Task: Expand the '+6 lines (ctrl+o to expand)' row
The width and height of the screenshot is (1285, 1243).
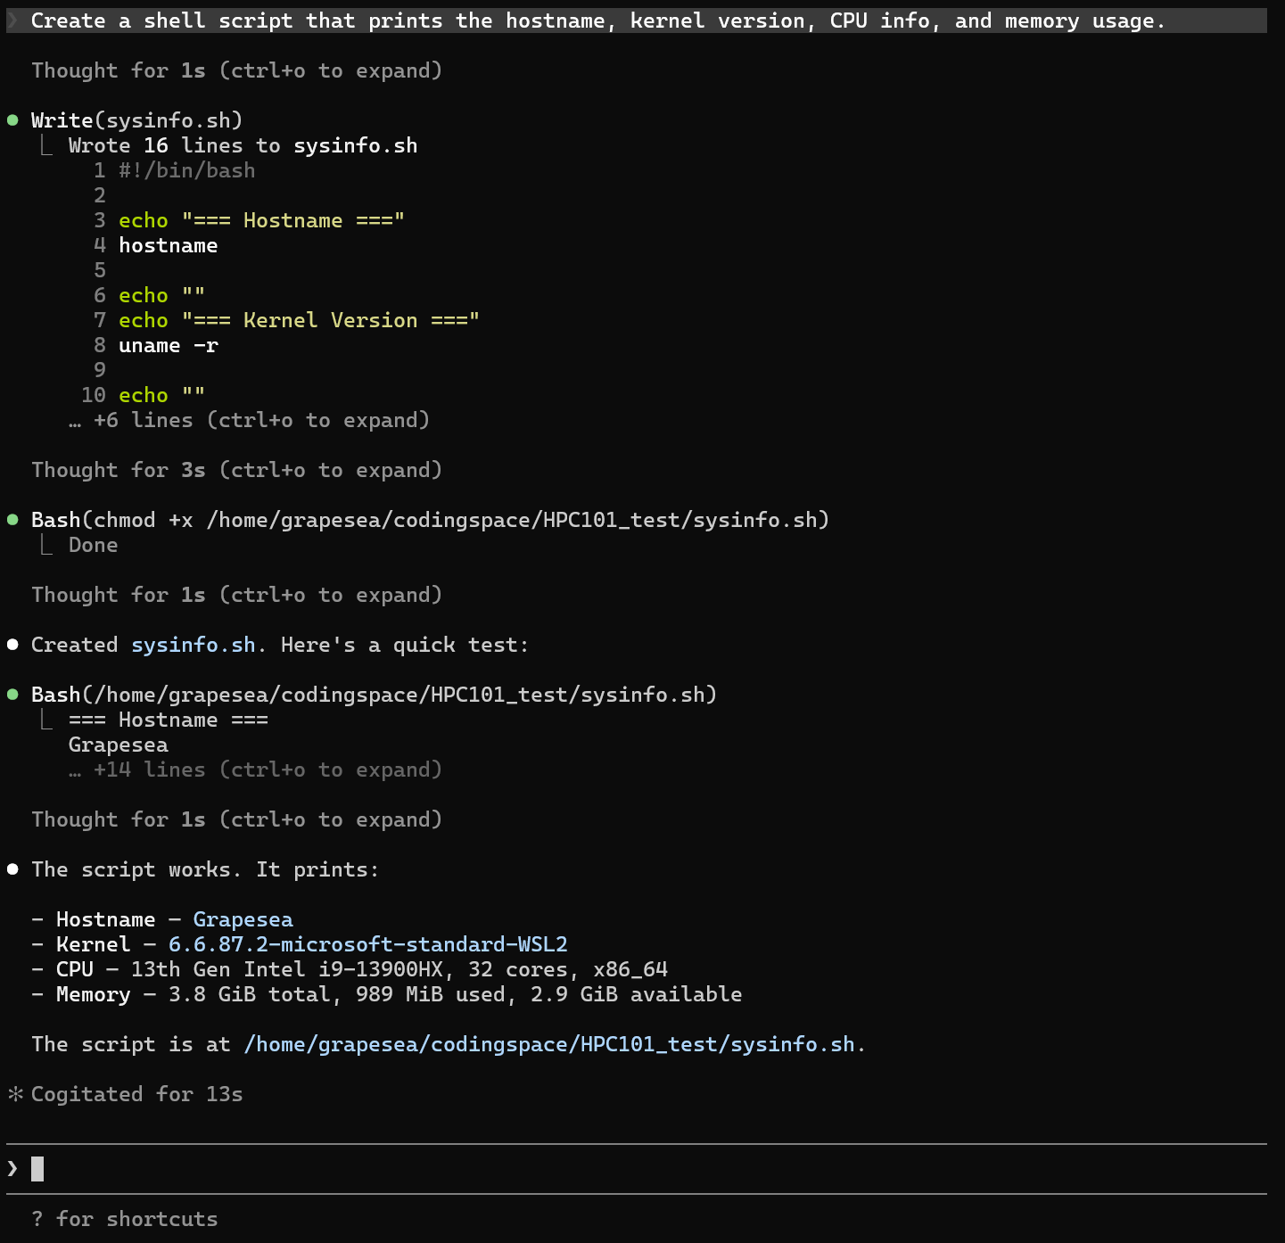Action: [x=249, y=420]
